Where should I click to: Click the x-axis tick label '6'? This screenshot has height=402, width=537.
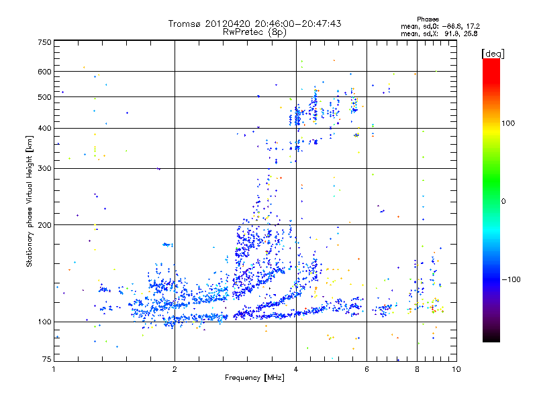coord(367,369)
